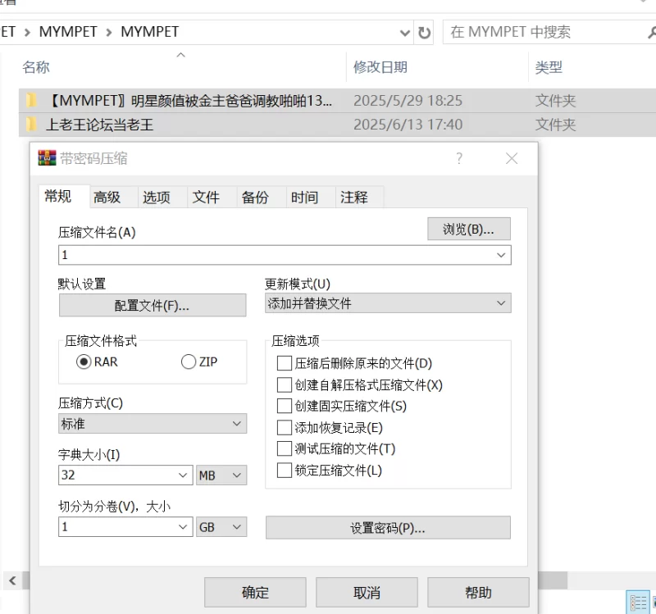Open archive name dropdown arrow
The height and width of the screenshot is (614, 656).
tap(501, 255)
